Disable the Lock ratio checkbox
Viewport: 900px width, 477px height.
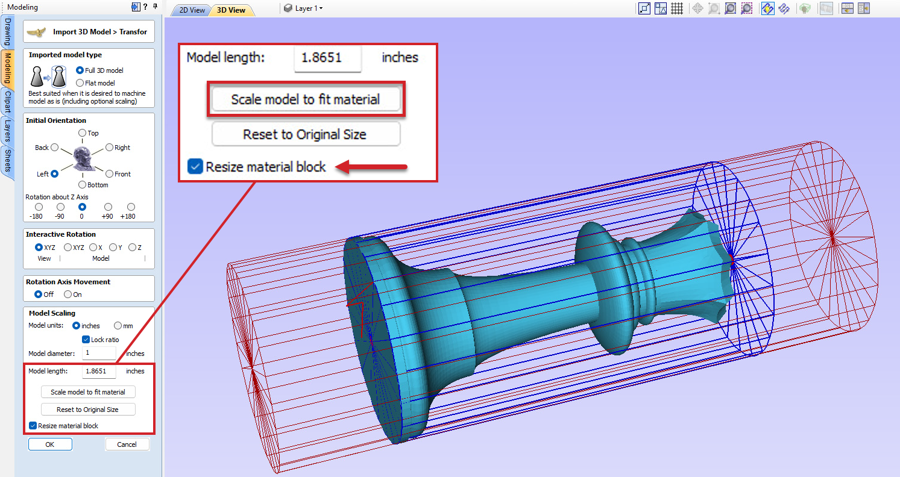(x=86, y=339)
